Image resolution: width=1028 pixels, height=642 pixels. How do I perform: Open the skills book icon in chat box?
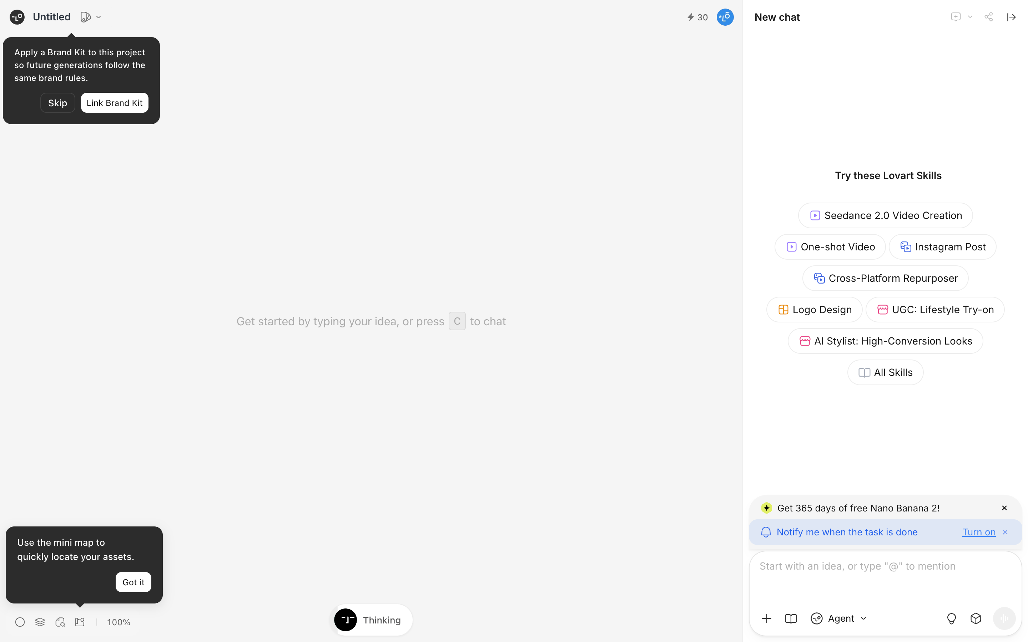tap(791, 618)
